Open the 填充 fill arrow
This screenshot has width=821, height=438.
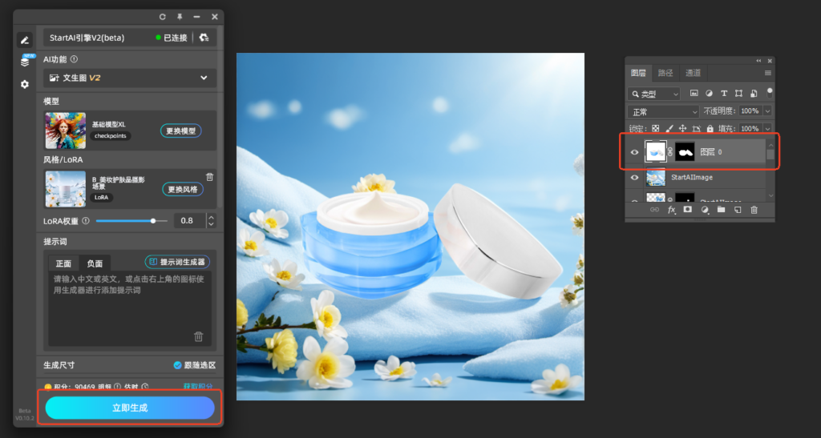pos(767,129)
